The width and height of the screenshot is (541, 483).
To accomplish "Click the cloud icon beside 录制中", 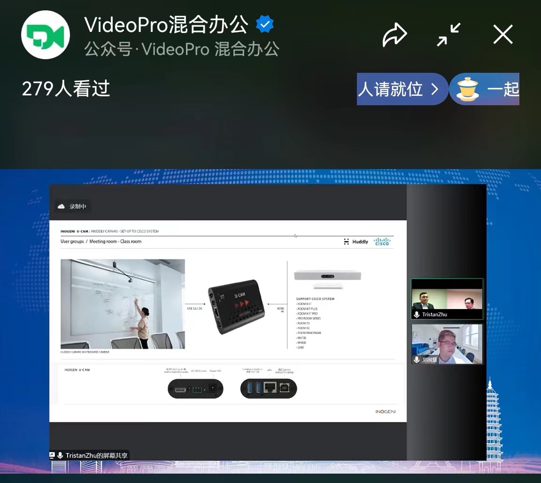I will click(x=61, y=206).
